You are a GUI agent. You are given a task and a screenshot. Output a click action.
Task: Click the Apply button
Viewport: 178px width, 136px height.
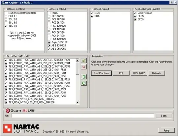pos(166,130)
